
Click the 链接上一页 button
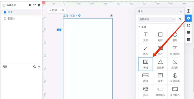(57, 10)
